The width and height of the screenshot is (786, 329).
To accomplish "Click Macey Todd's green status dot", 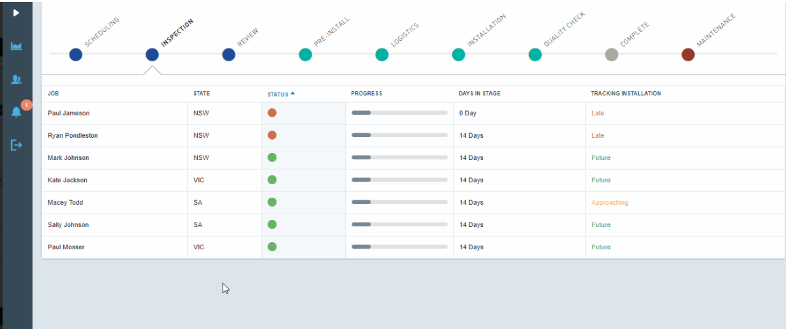I will pyautogui.click(x=272, y=202).
